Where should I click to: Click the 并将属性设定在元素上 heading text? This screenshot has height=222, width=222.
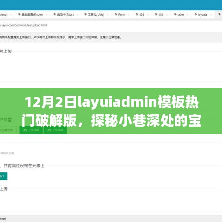tap(24, 166)
